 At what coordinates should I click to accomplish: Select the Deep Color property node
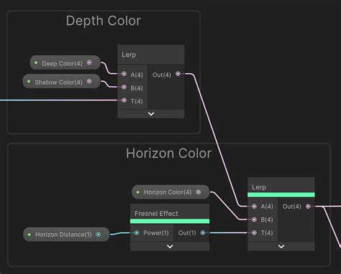[65, 62]
